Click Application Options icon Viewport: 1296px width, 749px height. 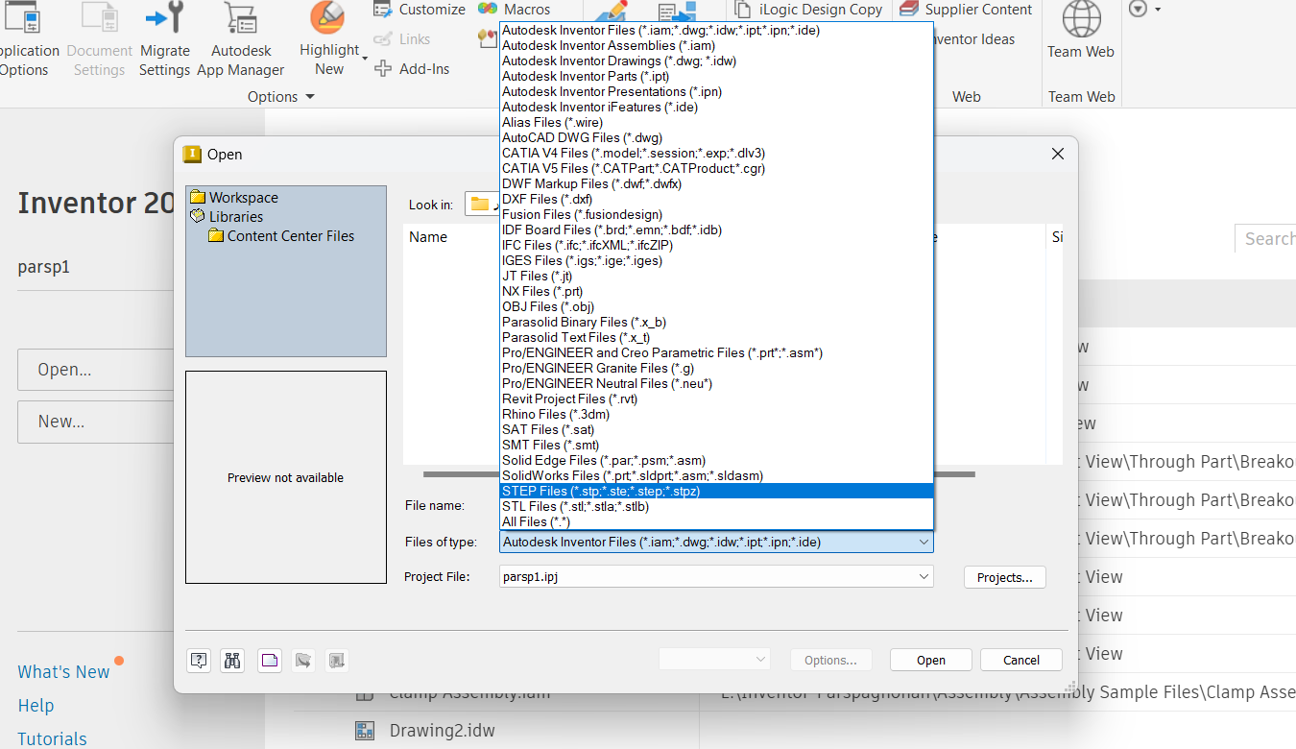21,18
